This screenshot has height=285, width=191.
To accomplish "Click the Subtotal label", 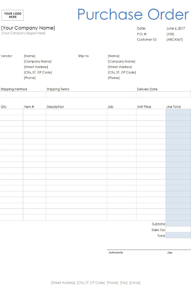I will click(159, 224).
